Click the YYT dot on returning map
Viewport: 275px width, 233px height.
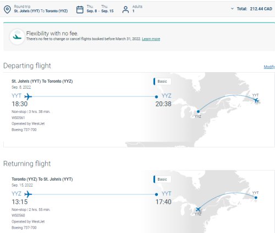pyautogui.click(x=256, y=198)
